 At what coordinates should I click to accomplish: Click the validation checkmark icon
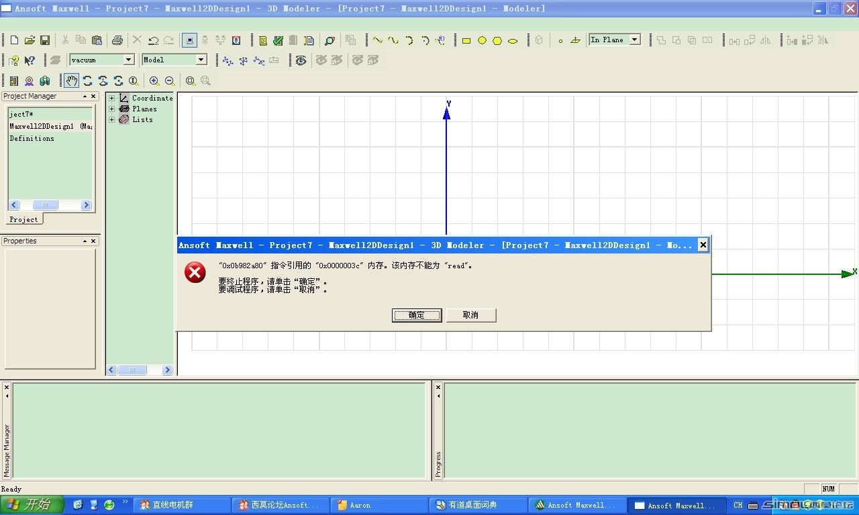pos(278,40)
